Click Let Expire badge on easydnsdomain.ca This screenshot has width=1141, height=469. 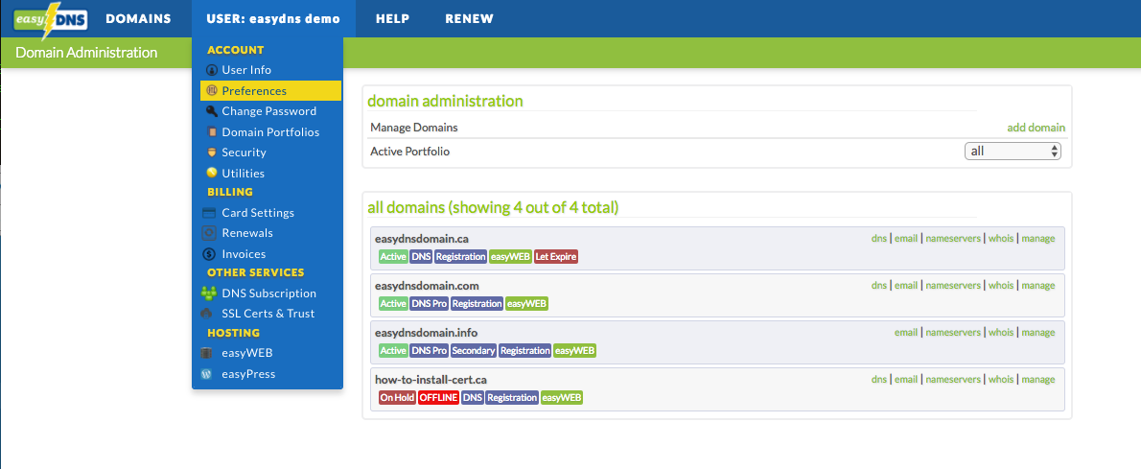point(556,256)
